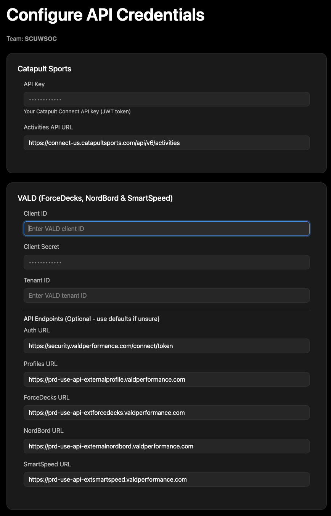This screenshot has width=331, height=516.
Task: Click the Tenant ID label text
Action: pyautogui.click(x=37, y=280)
